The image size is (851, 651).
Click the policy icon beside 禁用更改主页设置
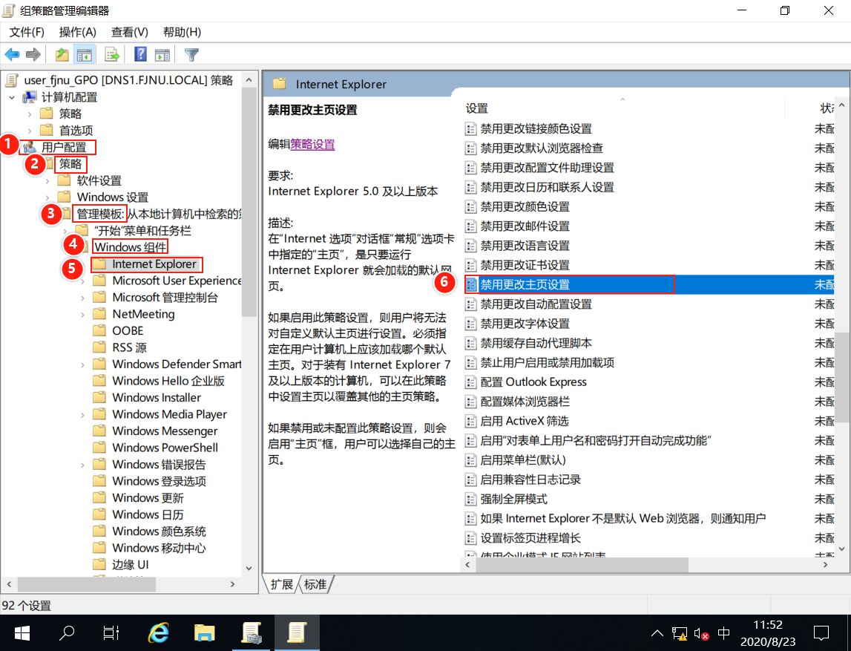[x=471, y=284]
